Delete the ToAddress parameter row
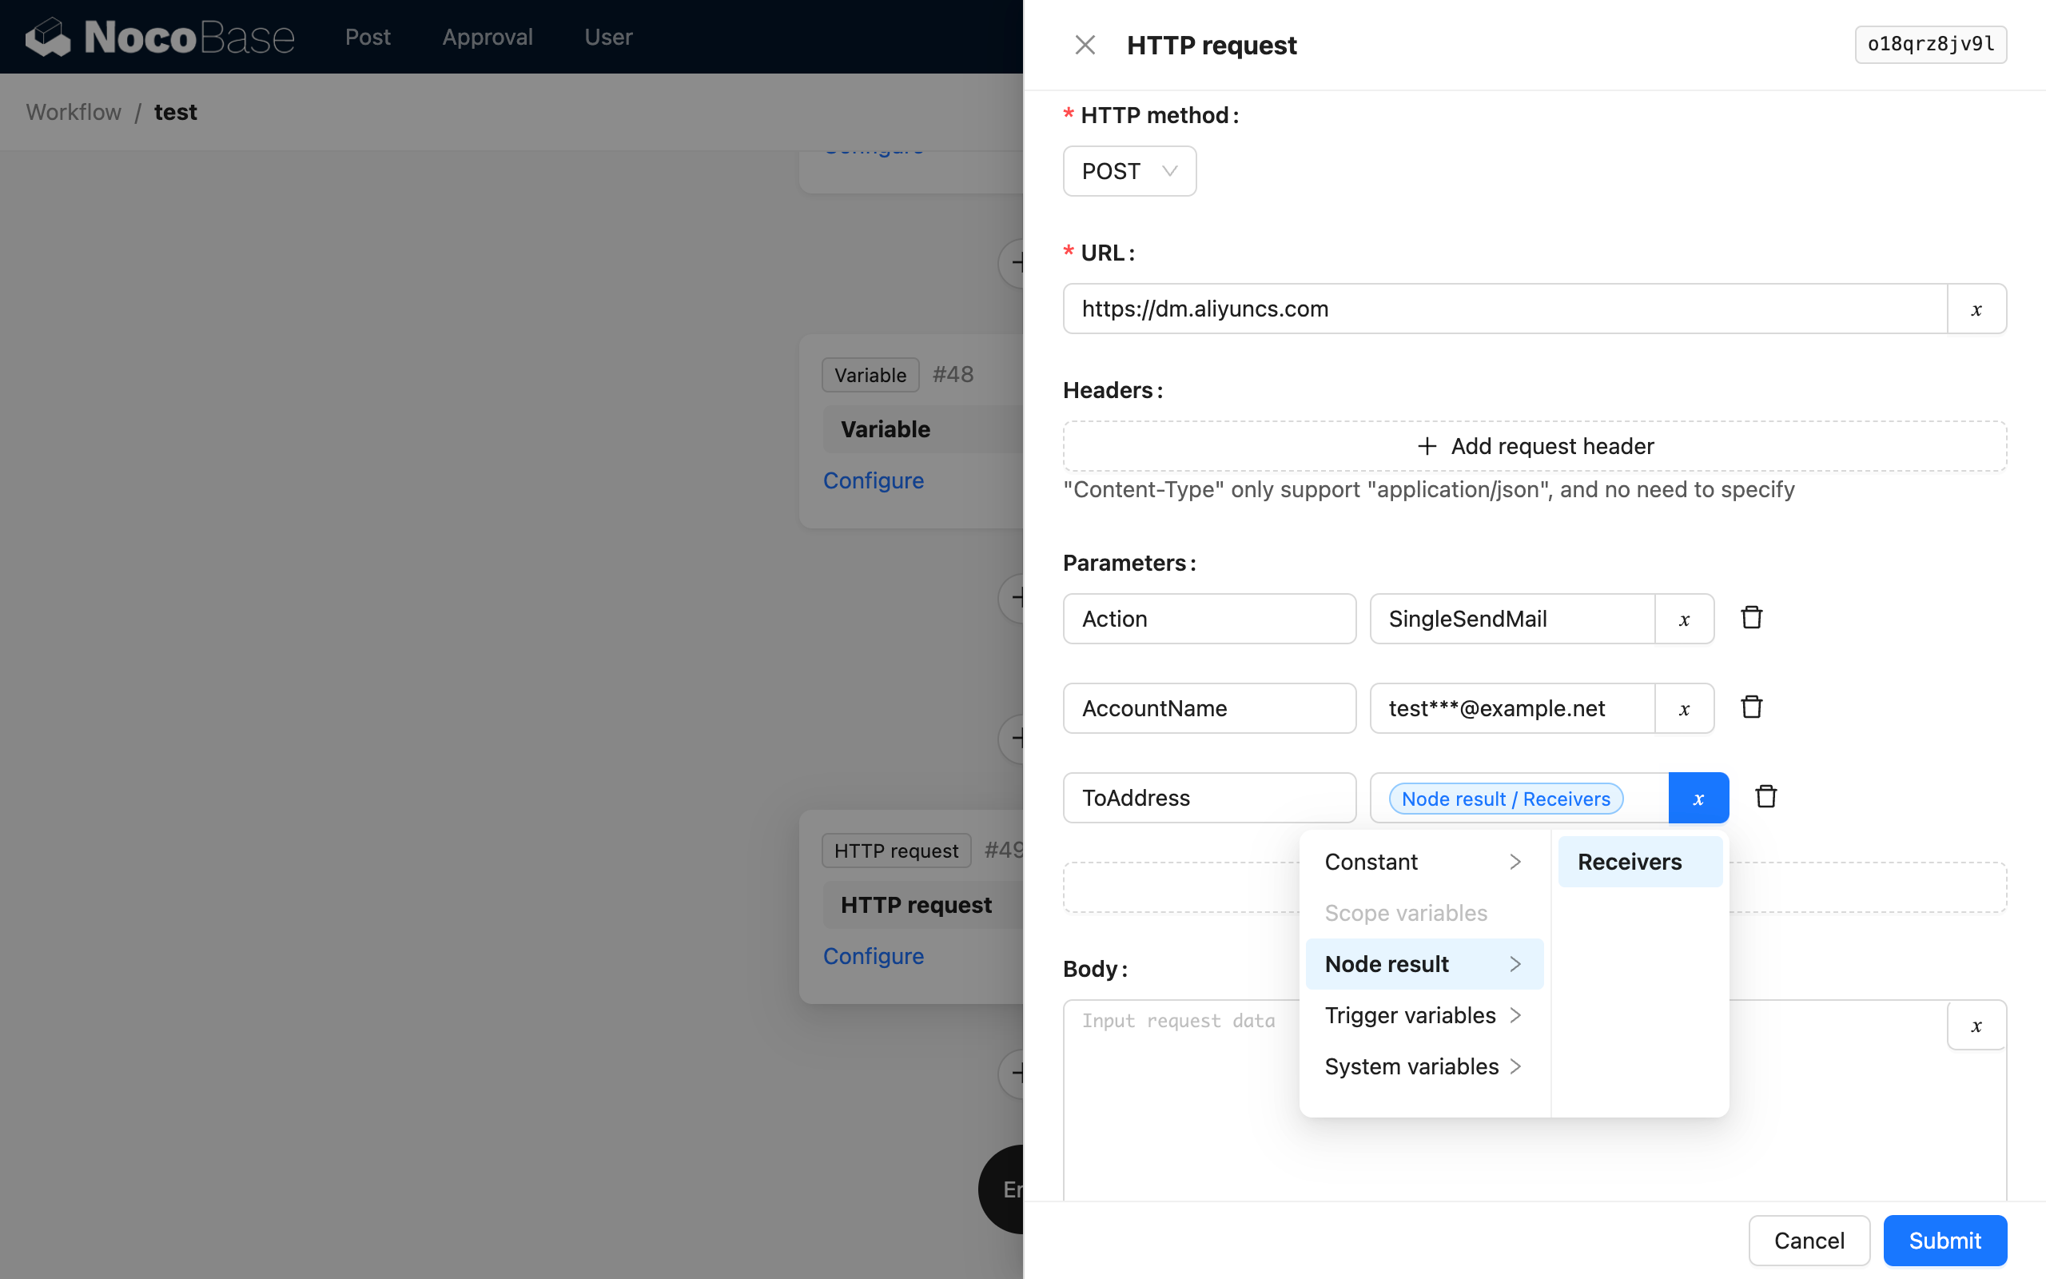 (1765, 796)
